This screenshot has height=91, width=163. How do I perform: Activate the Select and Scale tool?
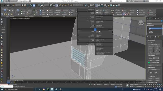(x=39, y=5)
